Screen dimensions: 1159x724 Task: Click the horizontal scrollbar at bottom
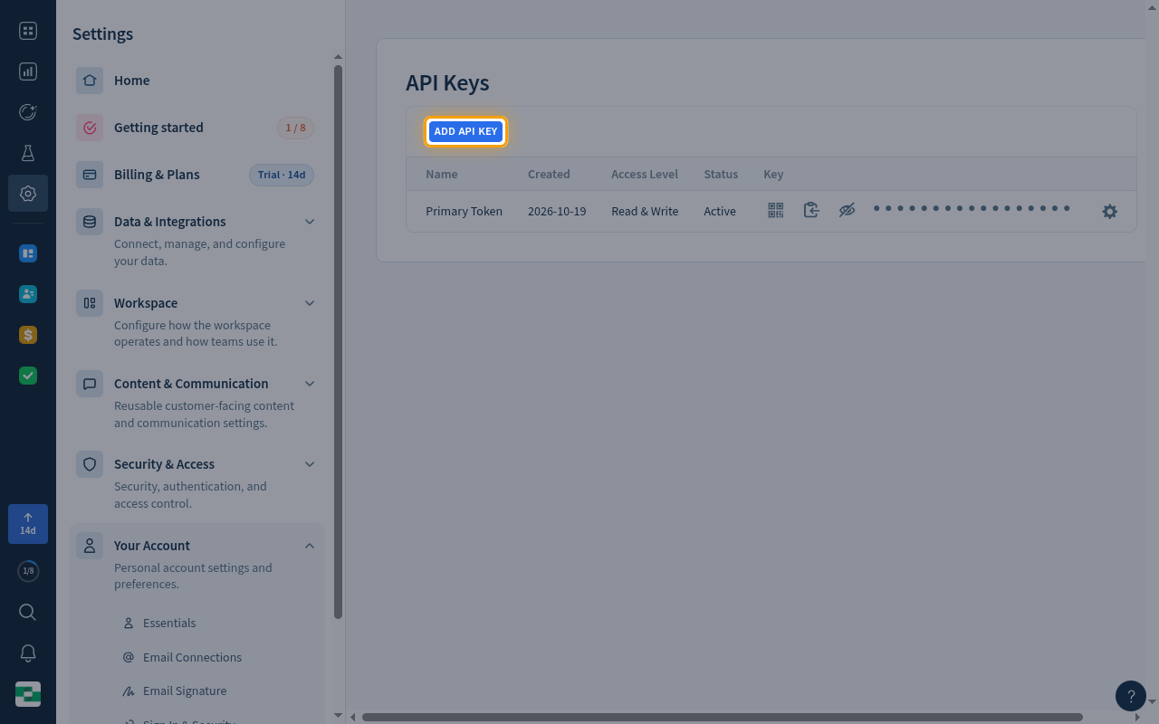point(723,717)
